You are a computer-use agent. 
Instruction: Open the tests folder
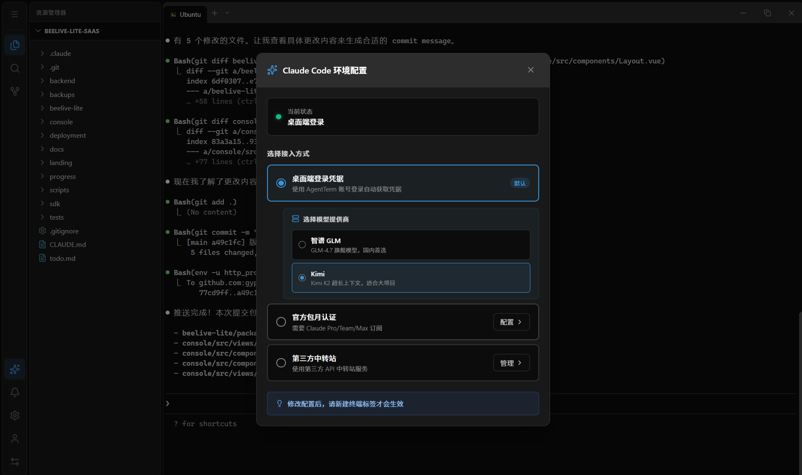(x=95, y=217)
